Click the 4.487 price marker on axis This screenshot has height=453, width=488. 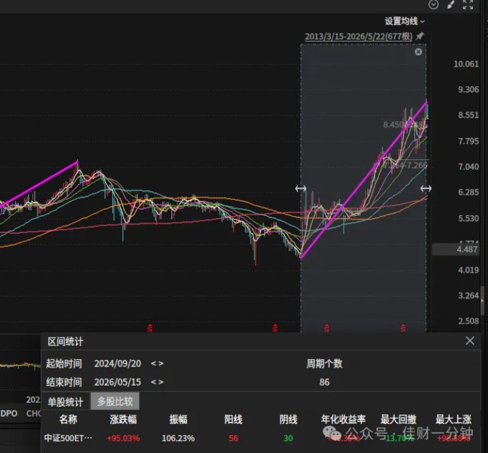coord(456,250)
